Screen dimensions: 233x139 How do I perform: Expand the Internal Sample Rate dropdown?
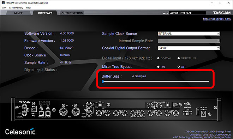189,41
